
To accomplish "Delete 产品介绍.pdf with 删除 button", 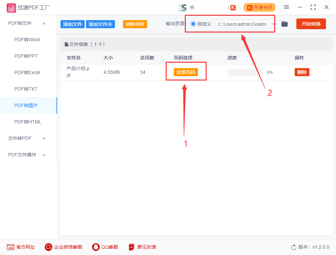I will click(x=302, y=72).
